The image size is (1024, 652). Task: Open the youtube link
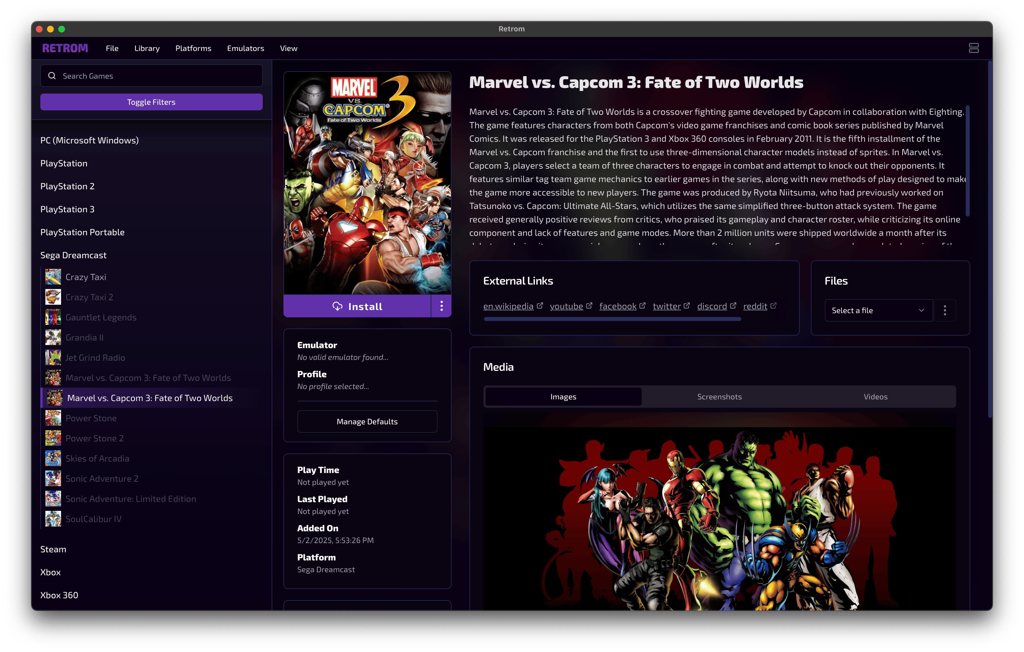(566, 306)
